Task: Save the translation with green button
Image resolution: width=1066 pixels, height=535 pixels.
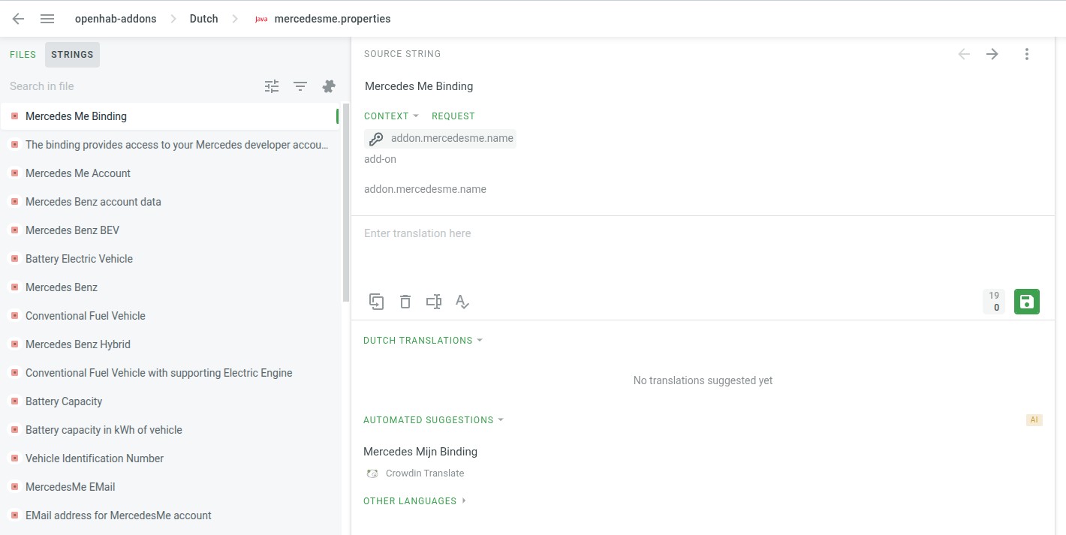Action: pyautogui.click(x=1027, y=302)
